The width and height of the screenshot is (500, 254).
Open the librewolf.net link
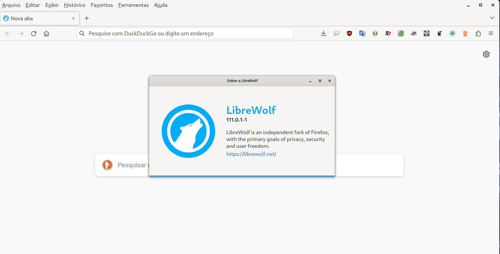pyautogui.click(x=251, y=154)
